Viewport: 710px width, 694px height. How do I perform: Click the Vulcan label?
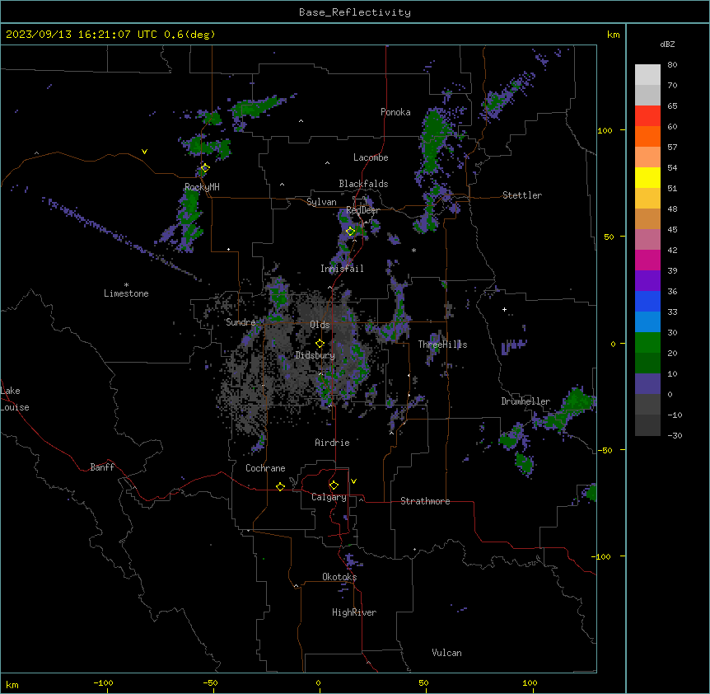[447, 653]
